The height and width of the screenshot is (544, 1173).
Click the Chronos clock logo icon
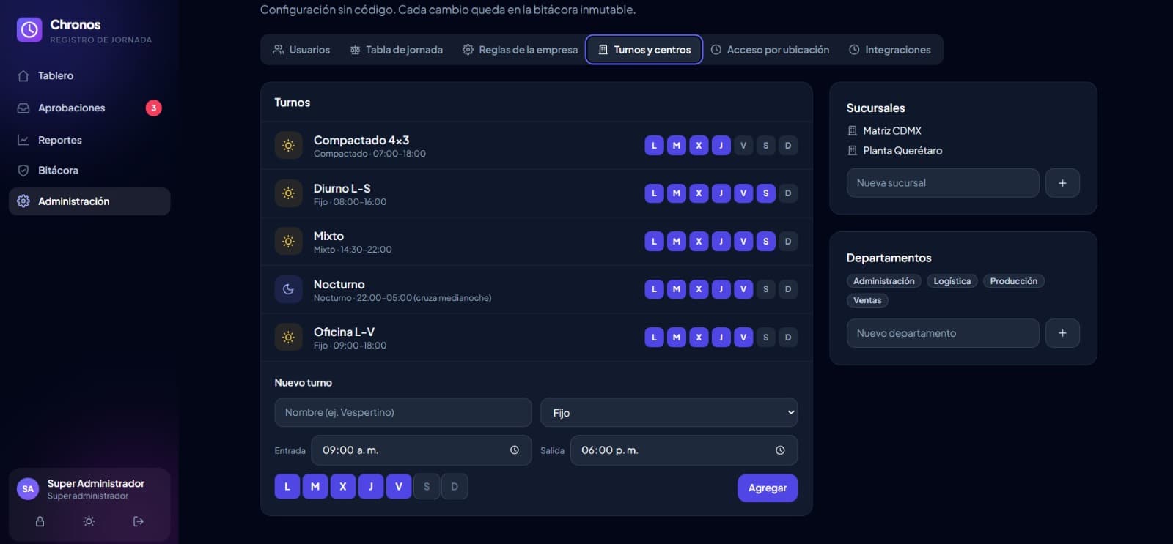pyautogui.click(x=29, y=30)
